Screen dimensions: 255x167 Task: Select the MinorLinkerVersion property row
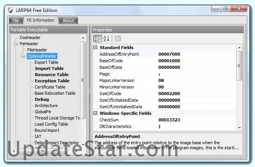click(165, 87)
